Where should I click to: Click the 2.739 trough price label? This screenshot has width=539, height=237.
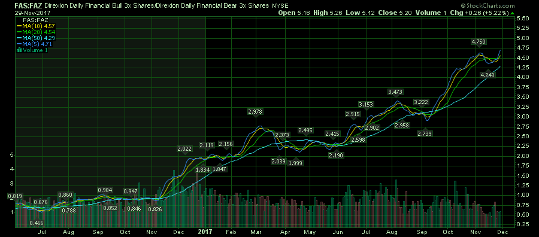click(x=424, y=133)
